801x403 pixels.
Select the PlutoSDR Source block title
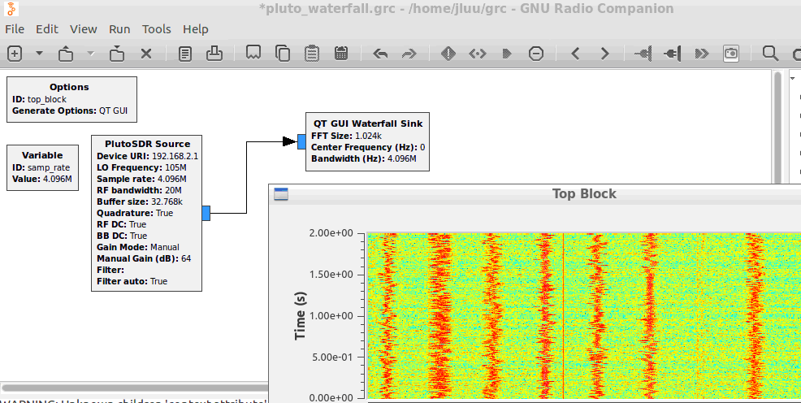click(x=147, y=144)
